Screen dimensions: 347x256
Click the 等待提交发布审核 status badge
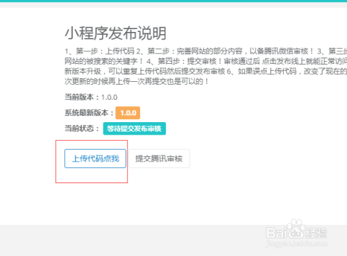[135, 128]
